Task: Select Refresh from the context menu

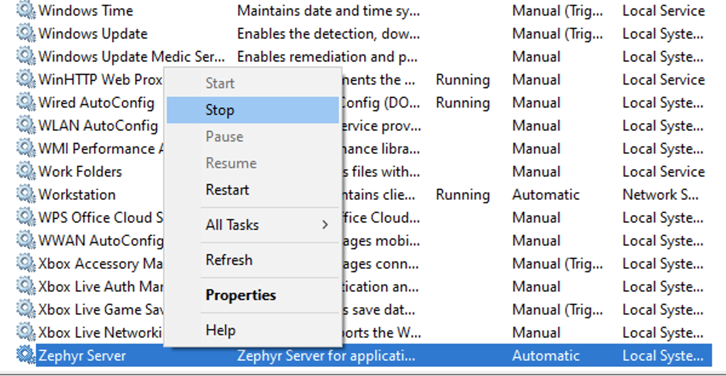Action: [x=229, y=260]
